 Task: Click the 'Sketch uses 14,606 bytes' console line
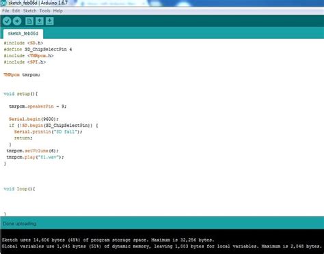(108, 240)
